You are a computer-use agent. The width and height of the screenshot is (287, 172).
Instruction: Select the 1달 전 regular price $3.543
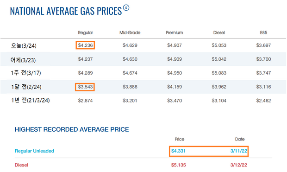point(85,87)
